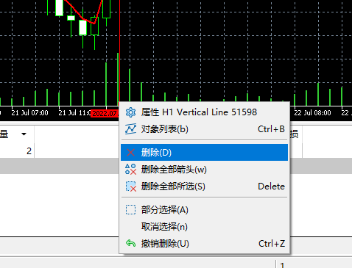Click the gear icon beside 属性
Image resolution: width=352 pixels, height=268 pixels.
click(130, 112)
